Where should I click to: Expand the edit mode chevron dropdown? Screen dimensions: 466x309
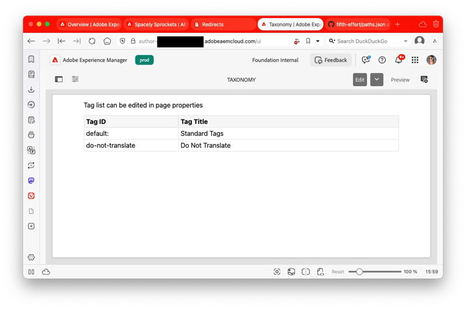377,79
